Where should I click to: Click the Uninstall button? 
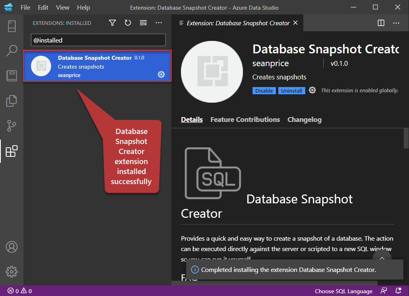point(292,91)
